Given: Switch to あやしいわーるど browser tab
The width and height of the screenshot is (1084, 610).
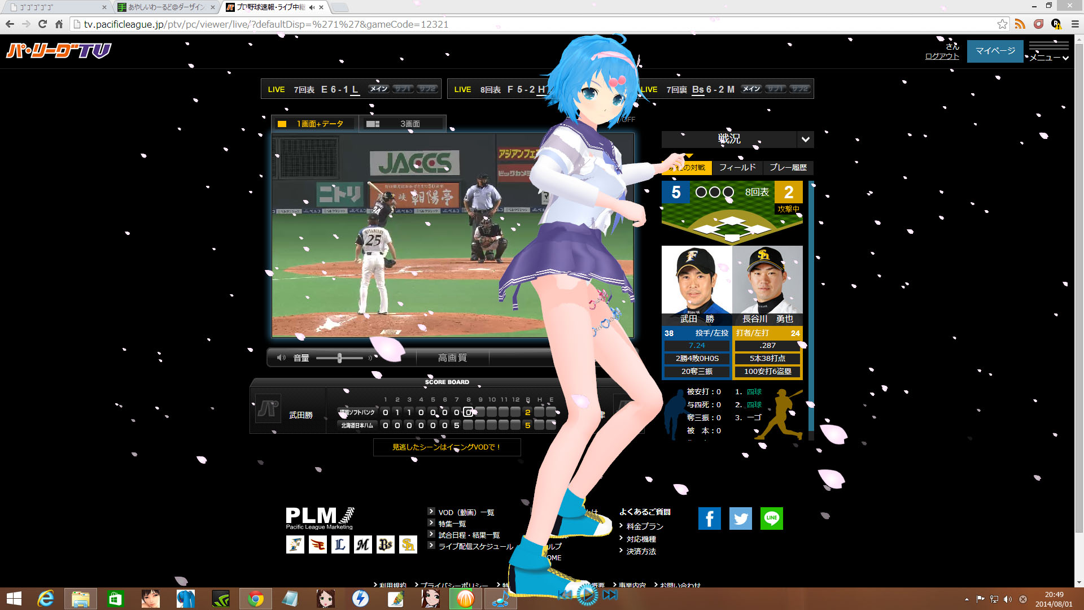Looking at the screenshot, I should pos(167,7).
